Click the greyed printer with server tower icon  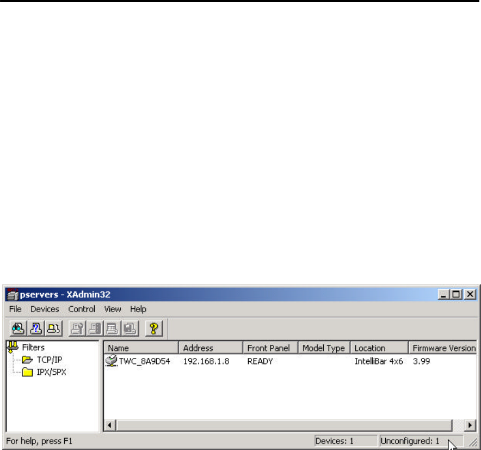pos(95,329)
